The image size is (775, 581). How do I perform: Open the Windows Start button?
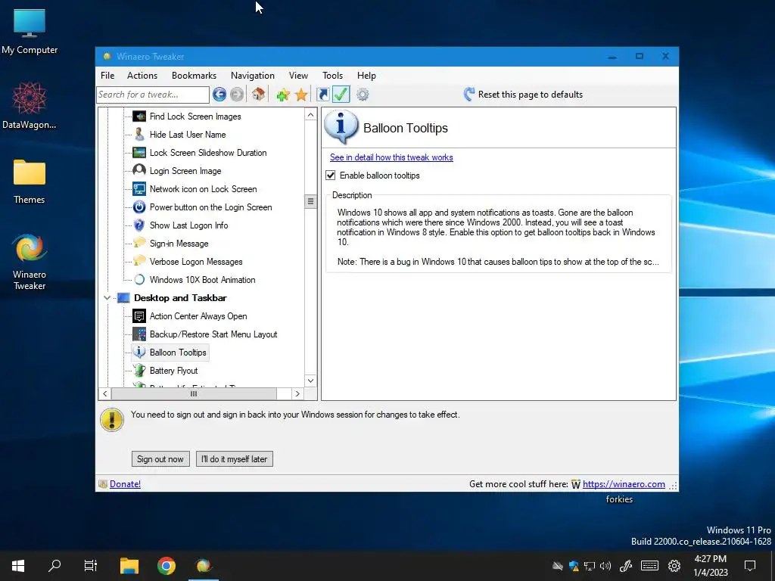pos(18,566)
